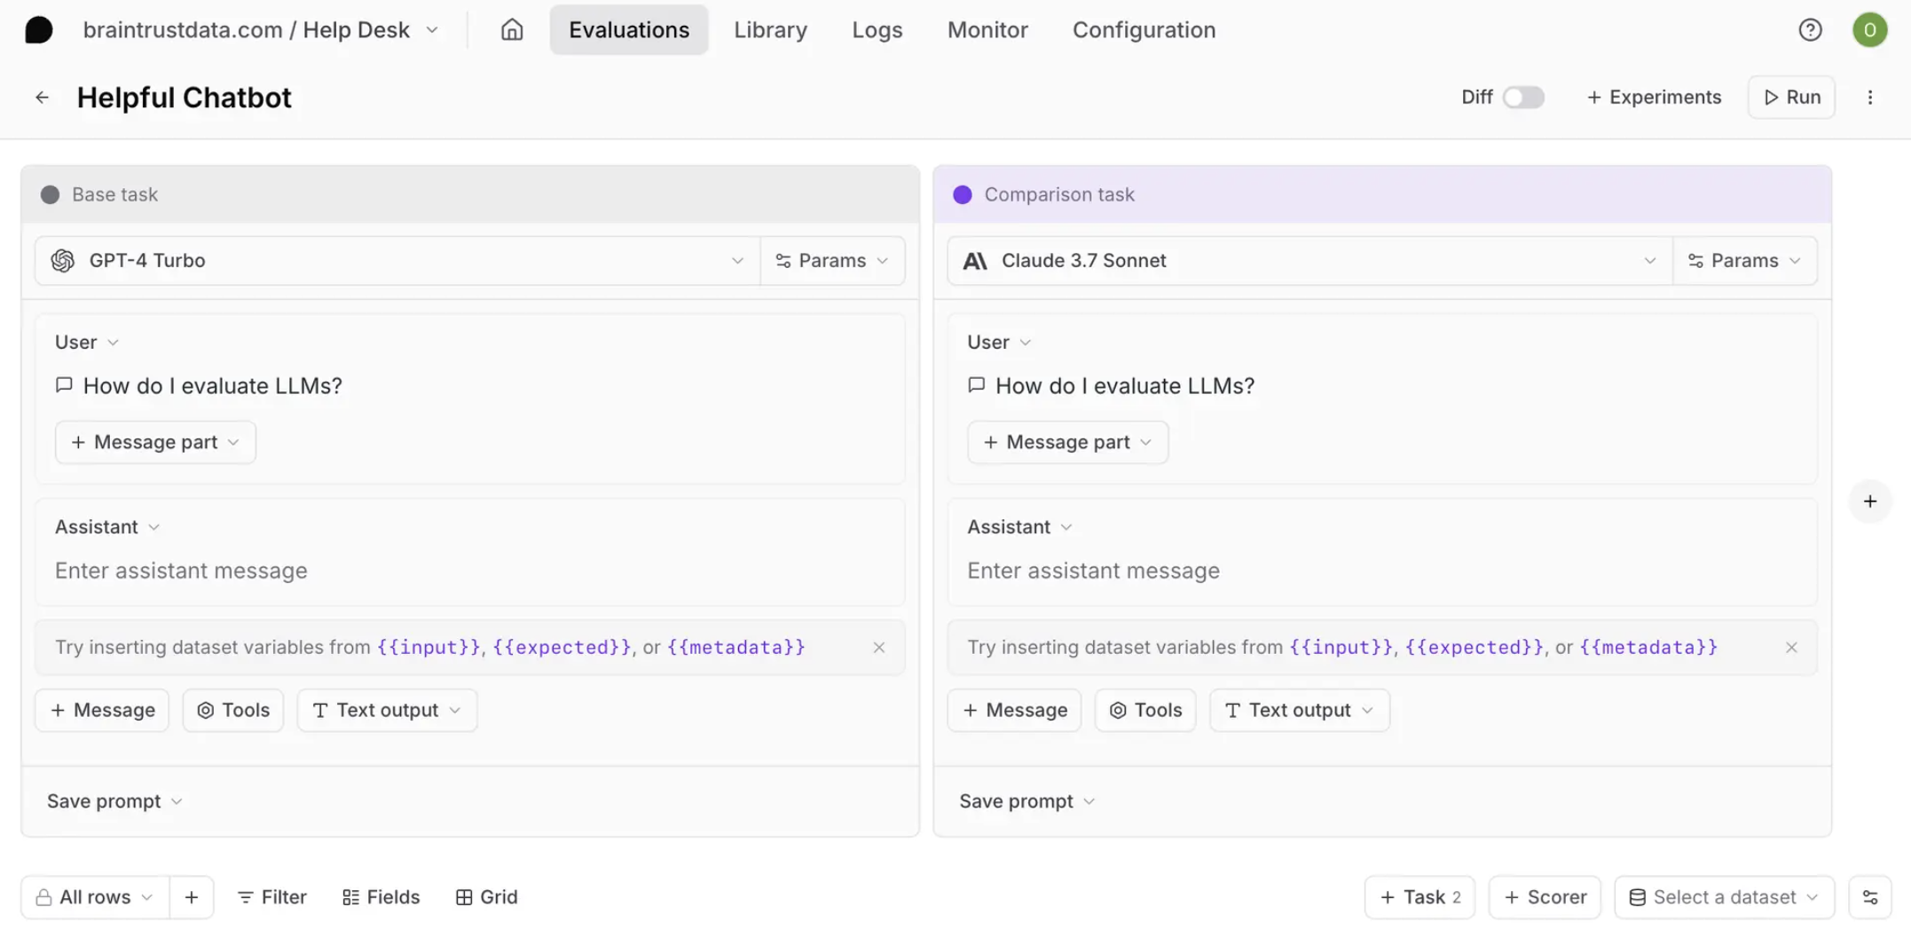
Task: Expand Save prompt in Base task
Action: click(x=114, y=801)
